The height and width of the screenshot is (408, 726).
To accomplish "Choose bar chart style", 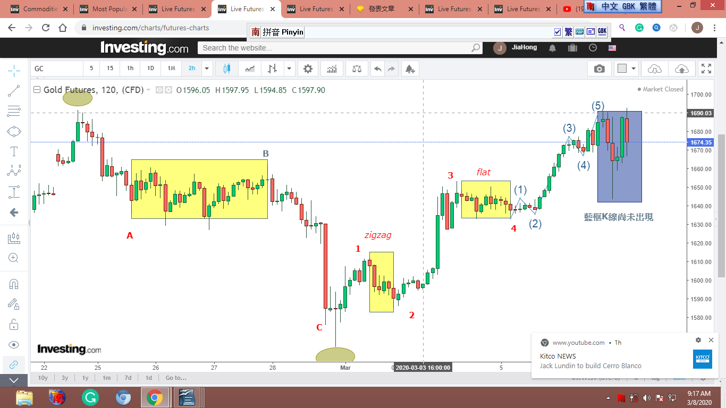I will point(273,69).
